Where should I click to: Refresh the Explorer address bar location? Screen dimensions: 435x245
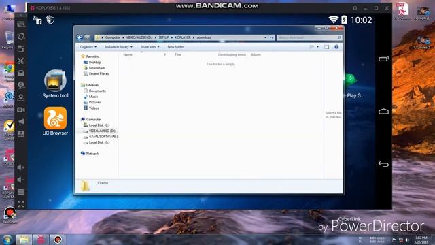[271, 37]
